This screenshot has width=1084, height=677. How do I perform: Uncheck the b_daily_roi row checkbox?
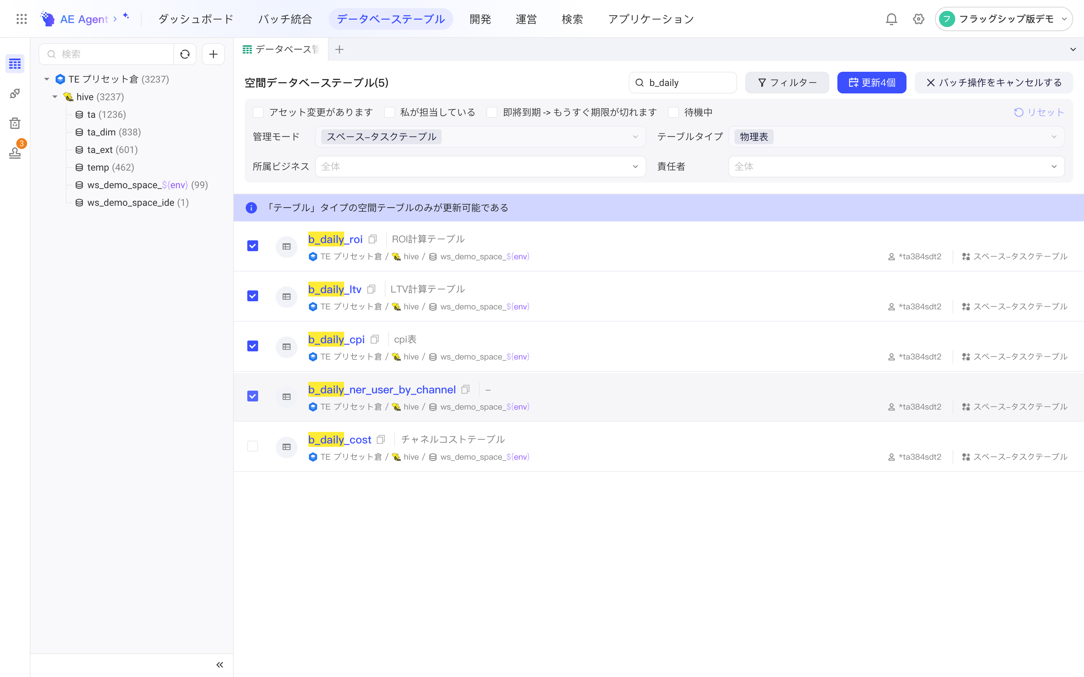[x=253, y=246]
